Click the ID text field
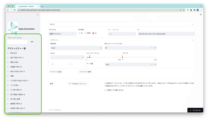Image resolution: width=209 pixels, height=120 pixels. click(x=166, y=34)
